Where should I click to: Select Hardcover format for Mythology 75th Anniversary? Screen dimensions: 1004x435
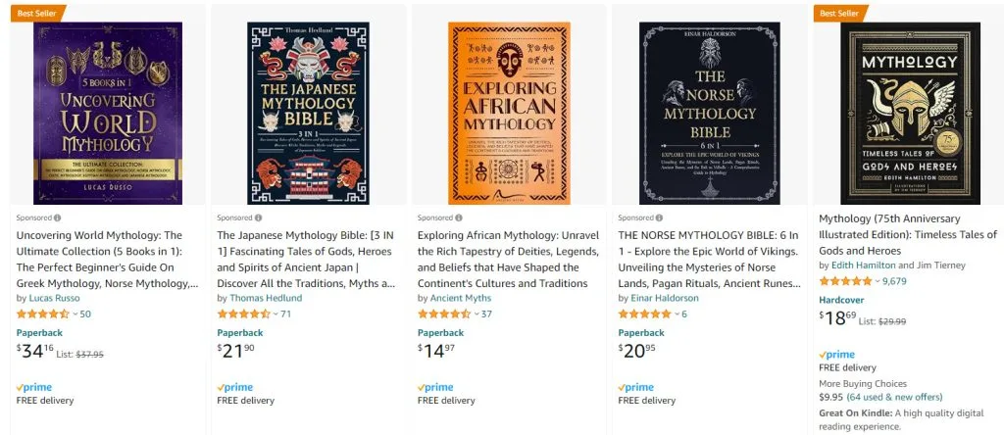pos(841,300)
